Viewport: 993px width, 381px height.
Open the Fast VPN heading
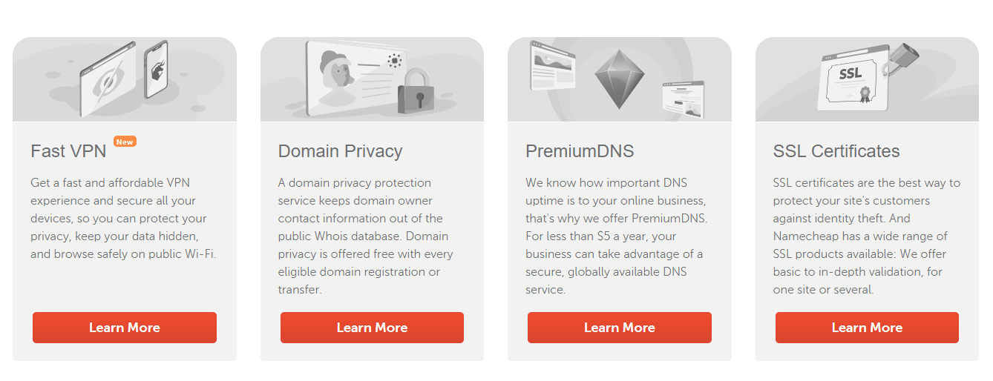[x=68, y=151]
